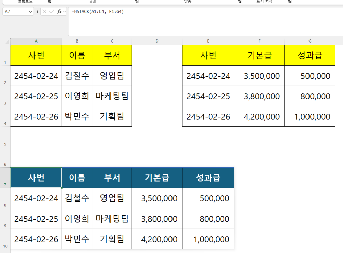Select the row 5 header

[5, 144]
